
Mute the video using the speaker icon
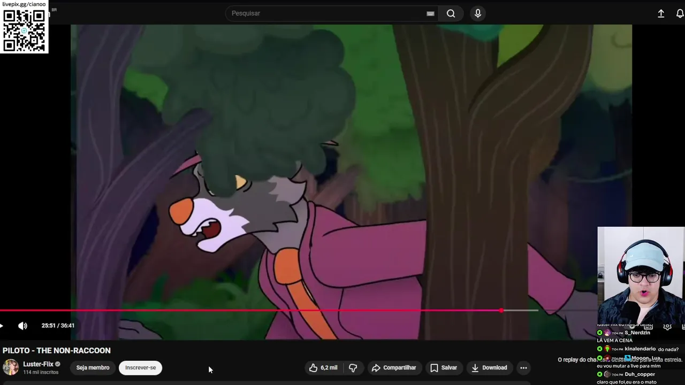point(22,325)
